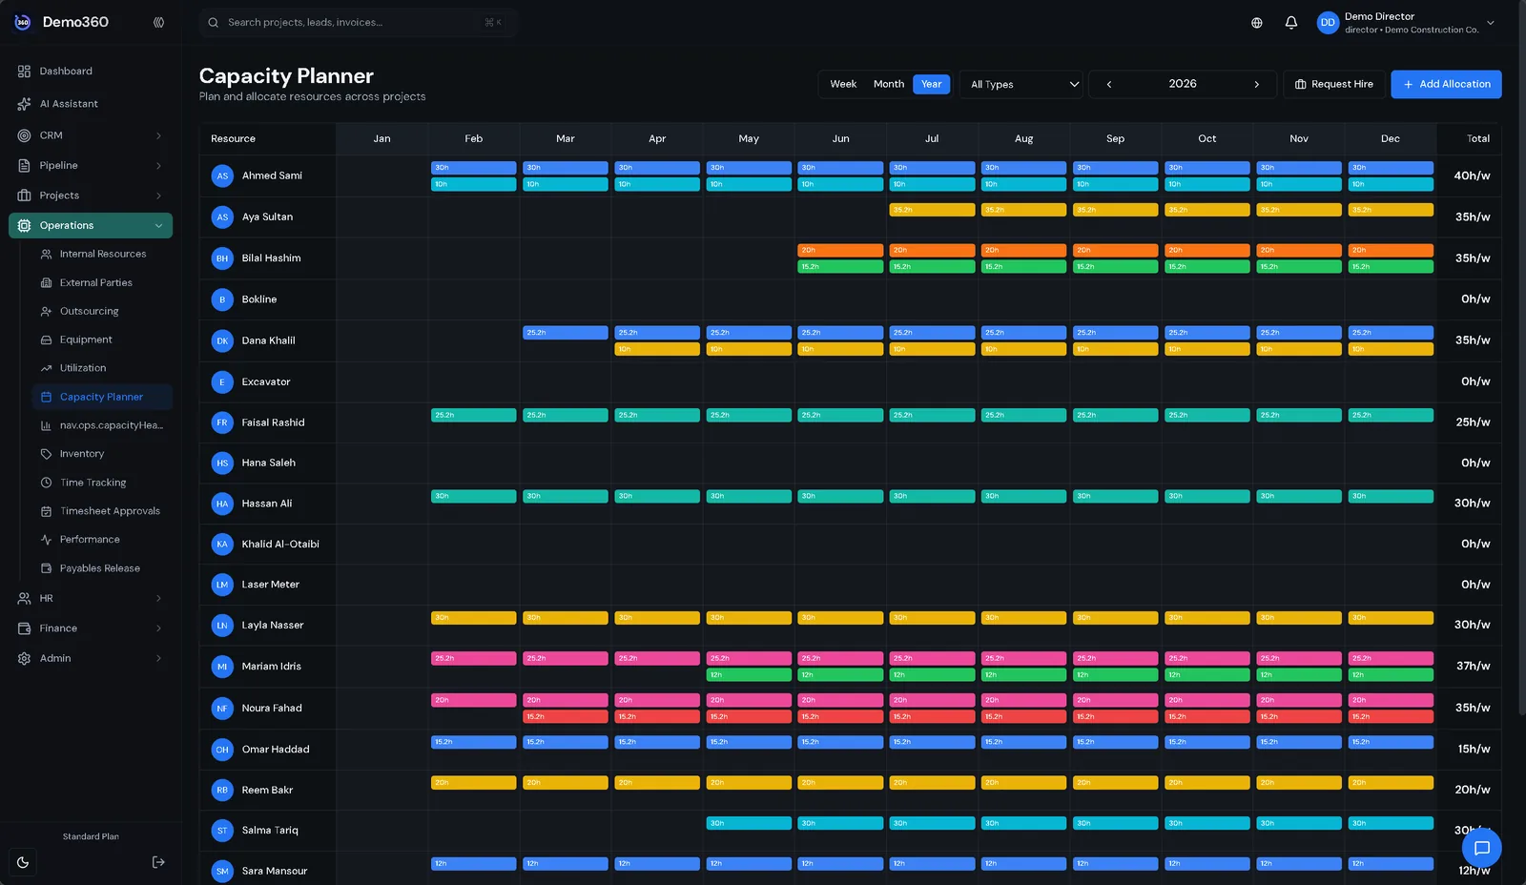This screenshot has height=885, width=1526.
Task: Click the External Parties building icon
Action: [46, 283]
